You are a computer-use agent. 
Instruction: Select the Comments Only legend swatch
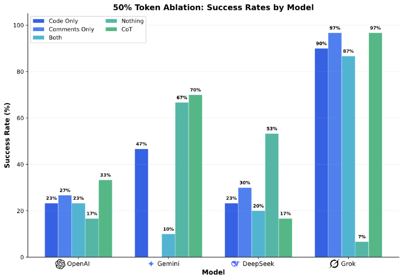pos(39,29)
